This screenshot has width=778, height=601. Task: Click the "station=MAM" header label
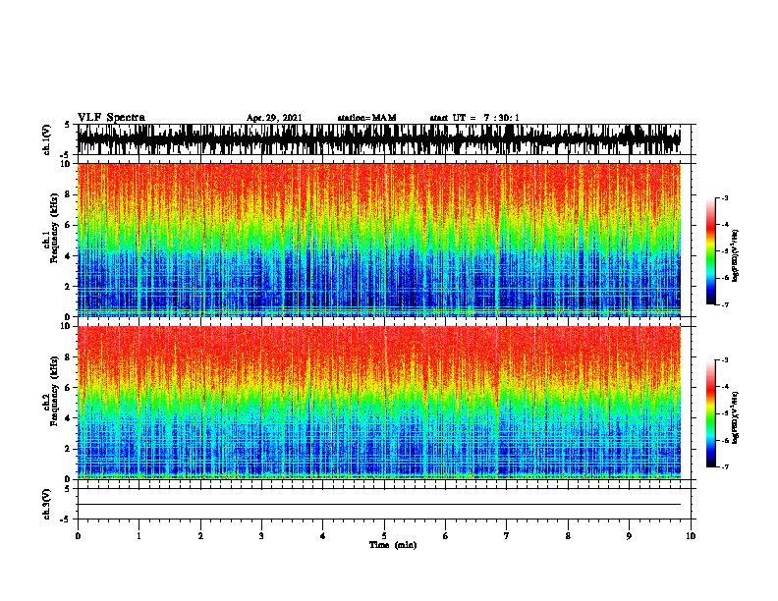[x=366, y=118]
